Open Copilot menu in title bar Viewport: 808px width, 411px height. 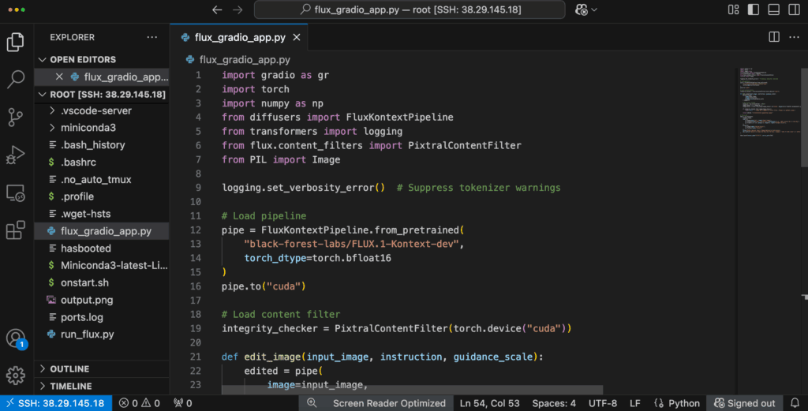coord(586,9)
